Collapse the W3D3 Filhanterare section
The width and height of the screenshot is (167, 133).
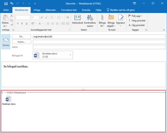point(2,92)
